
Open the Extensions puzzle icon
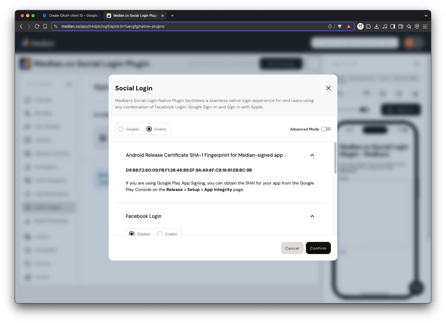tap(369, 26)
